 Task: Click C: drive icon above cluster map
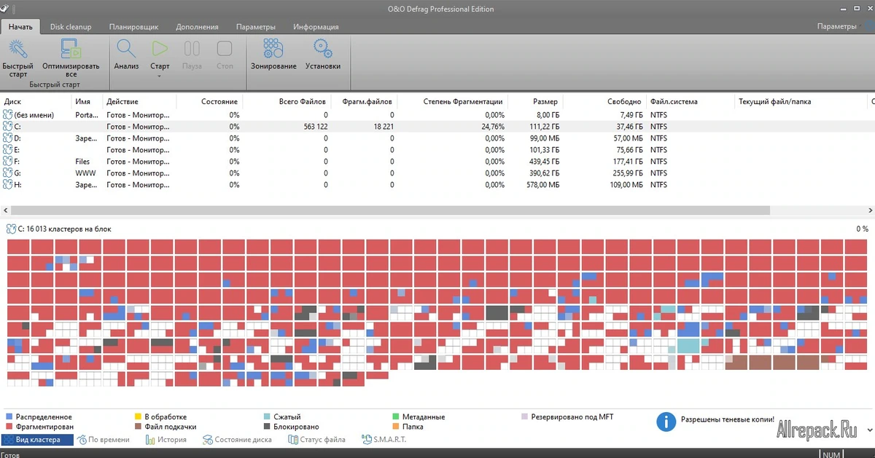point(10,229)
